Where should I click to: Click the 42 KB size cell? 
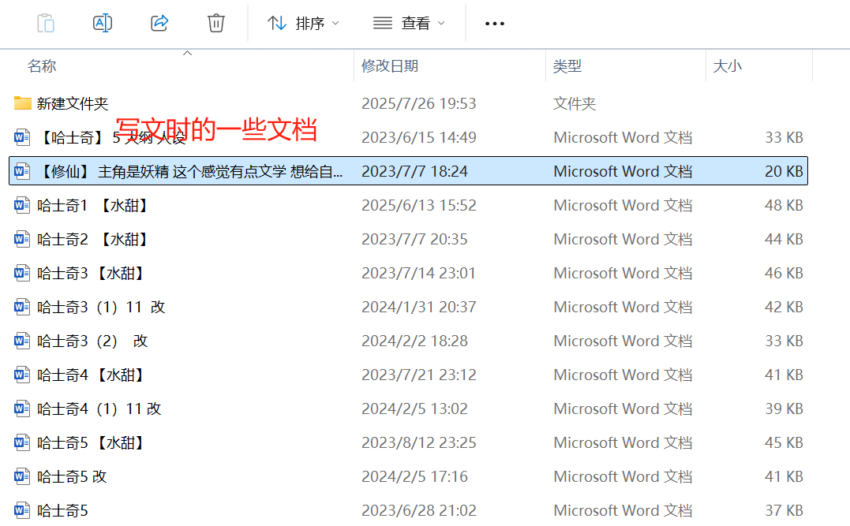tap(784, 307)
